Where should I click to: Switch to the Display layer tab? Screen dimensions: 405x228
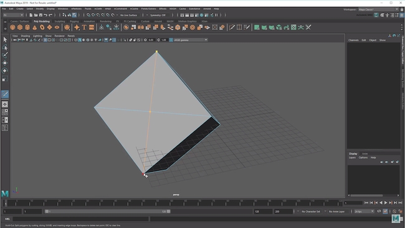[353, 154]
